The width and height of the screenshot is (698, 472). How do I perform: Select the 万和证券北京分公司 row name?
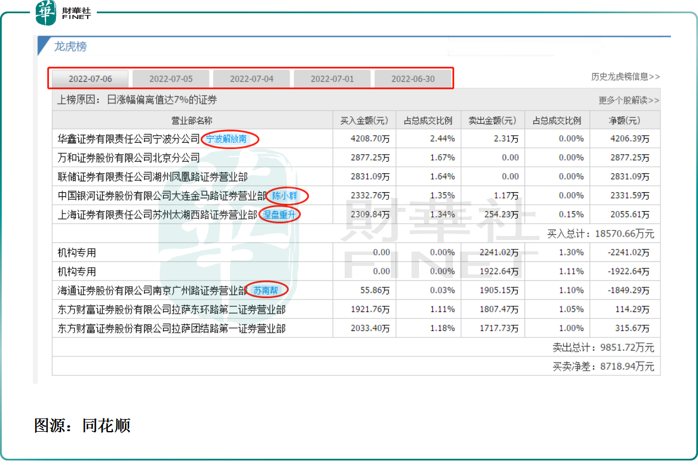click(x=129, y=158)
